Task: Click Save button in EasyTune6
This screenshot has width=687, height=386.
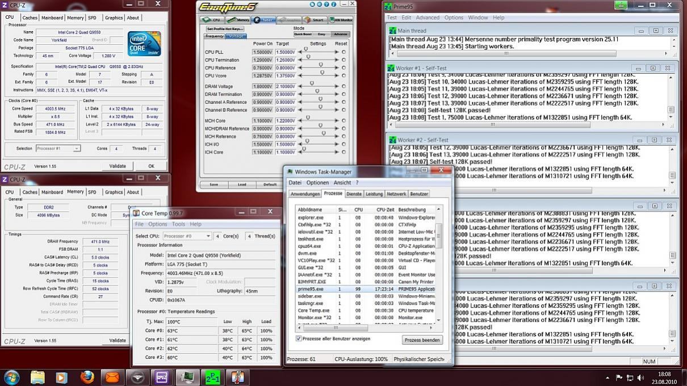Action: point(214,184)
